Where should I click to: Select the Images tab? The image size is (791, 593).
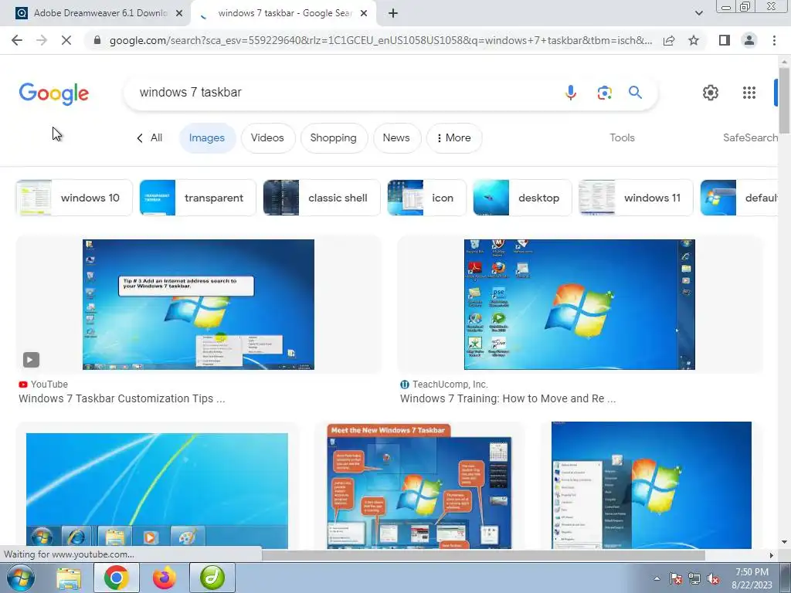pos(207,137)
